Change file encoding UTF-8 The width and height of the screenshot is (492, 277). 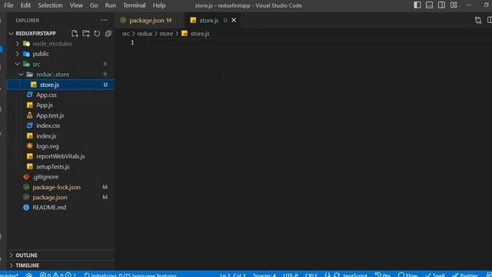[x=291, y=275]
